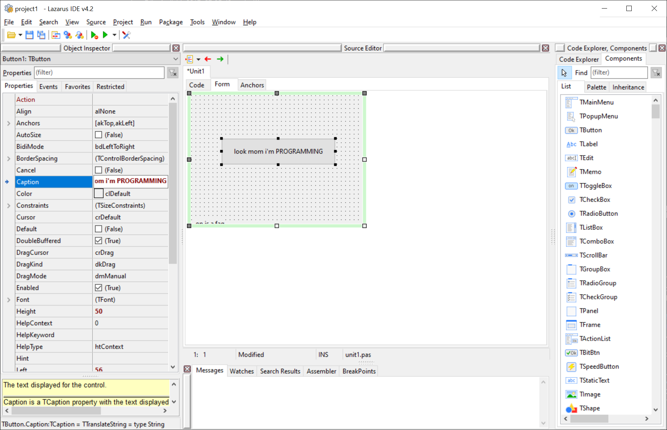
Task: Choose the TEdit component
Action: point(586,158)
